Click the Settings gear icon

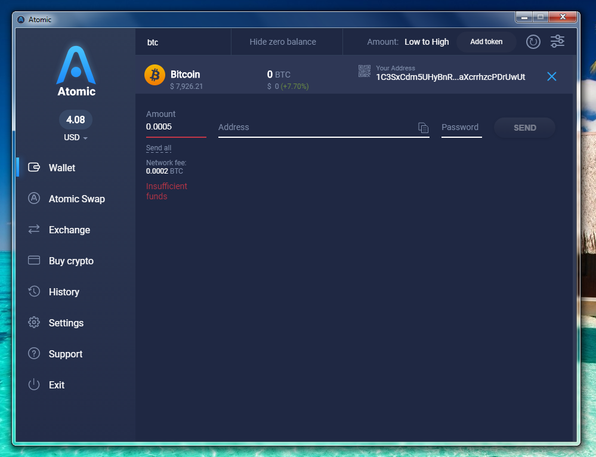coord(34,322)
